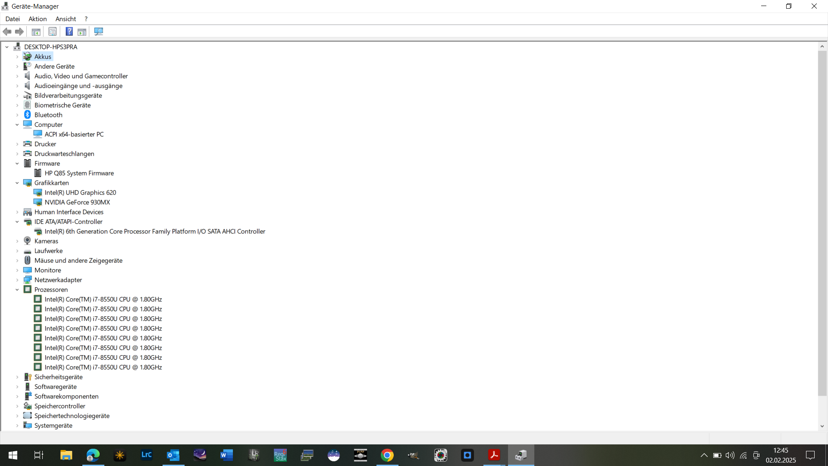This screenshot has height=466, width=828.
Task: Expand the Systemgeräte category
Action: (17, 425)
